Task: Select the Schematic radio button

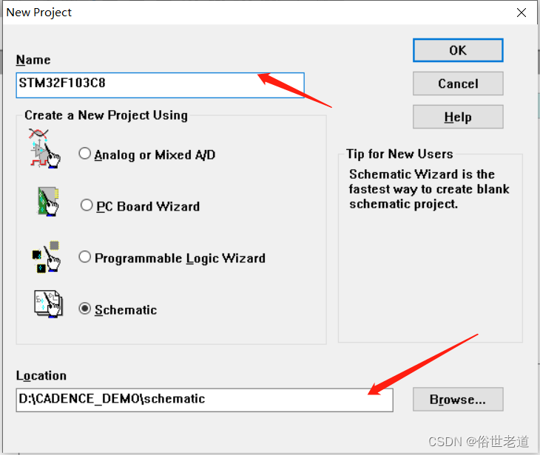Action: 85,309
